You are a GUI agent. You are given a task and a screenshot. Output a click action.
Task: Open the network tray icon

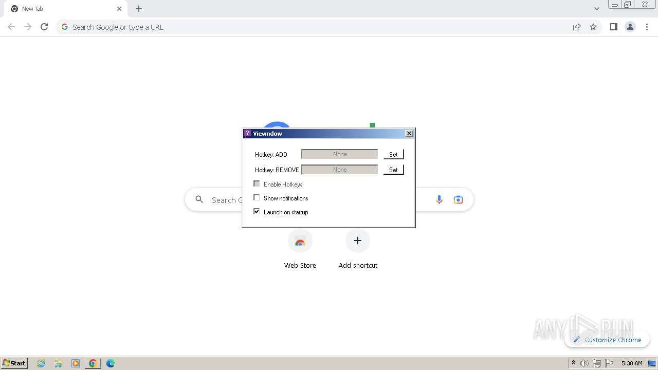click(x=597, y=363)
